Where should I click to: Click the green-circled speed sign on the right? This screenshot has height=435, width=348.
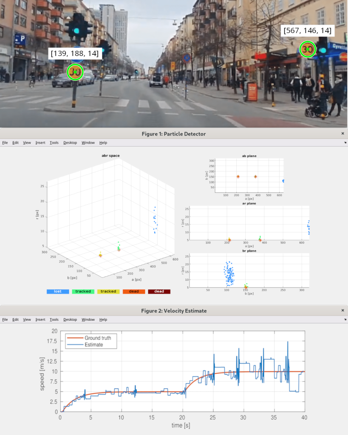click(307, 49)
